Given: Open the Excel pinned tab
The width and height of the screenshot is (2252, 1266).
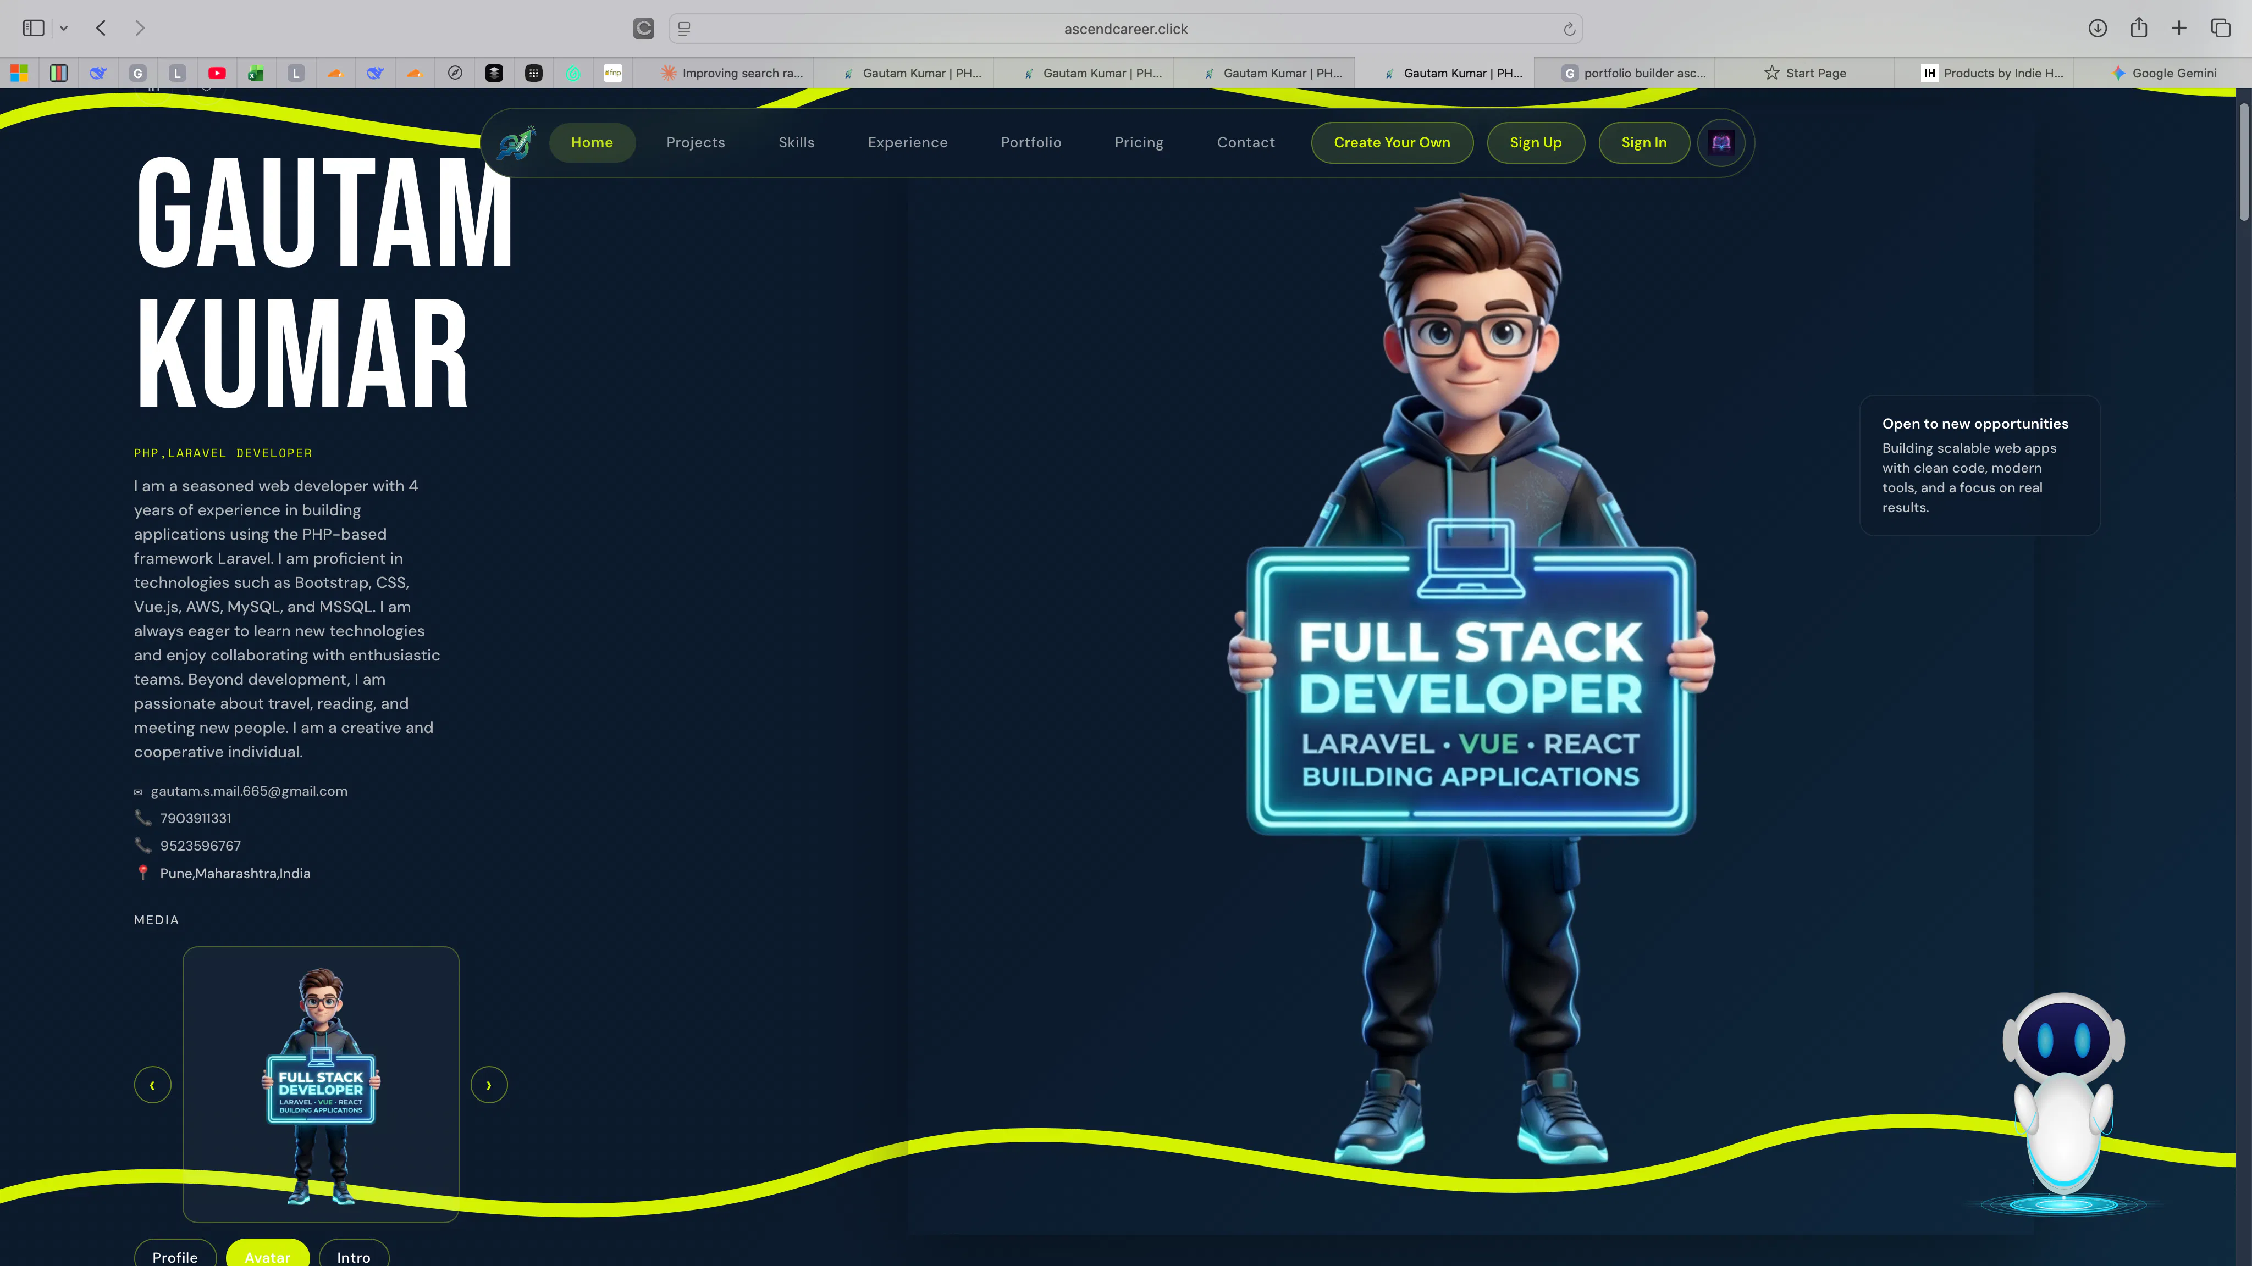Looking at the screenshot, I should [256, 74].
